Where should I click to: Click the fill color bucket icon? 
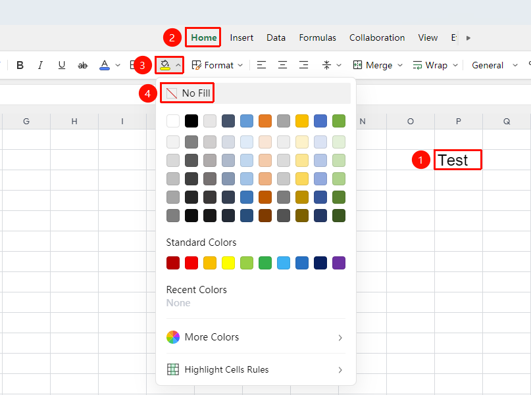(165, 65)
